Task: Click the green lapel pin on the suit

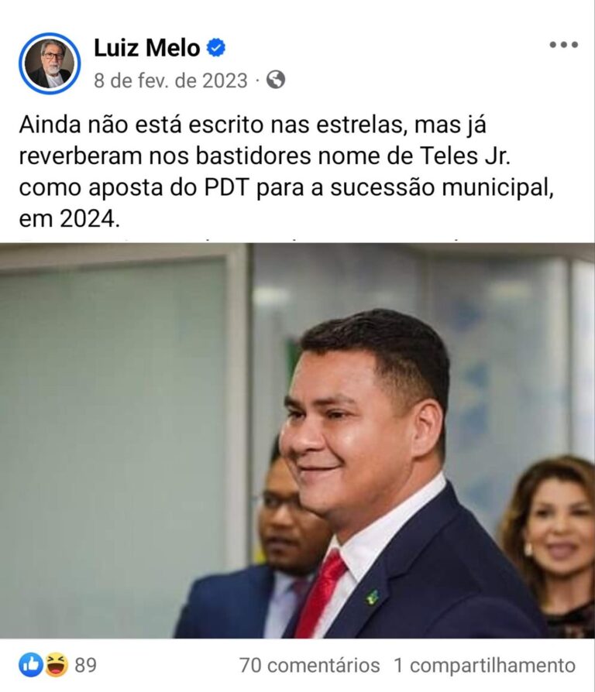Action: [373, 597]
